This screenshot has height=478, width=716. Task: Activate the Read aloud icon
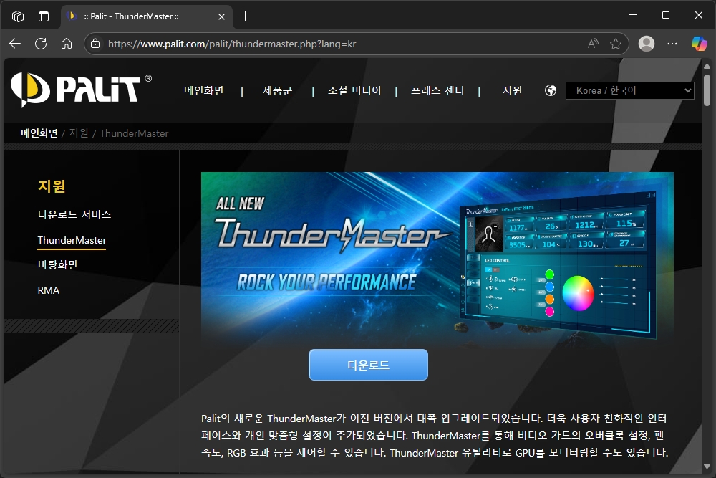tap(593, 44)
